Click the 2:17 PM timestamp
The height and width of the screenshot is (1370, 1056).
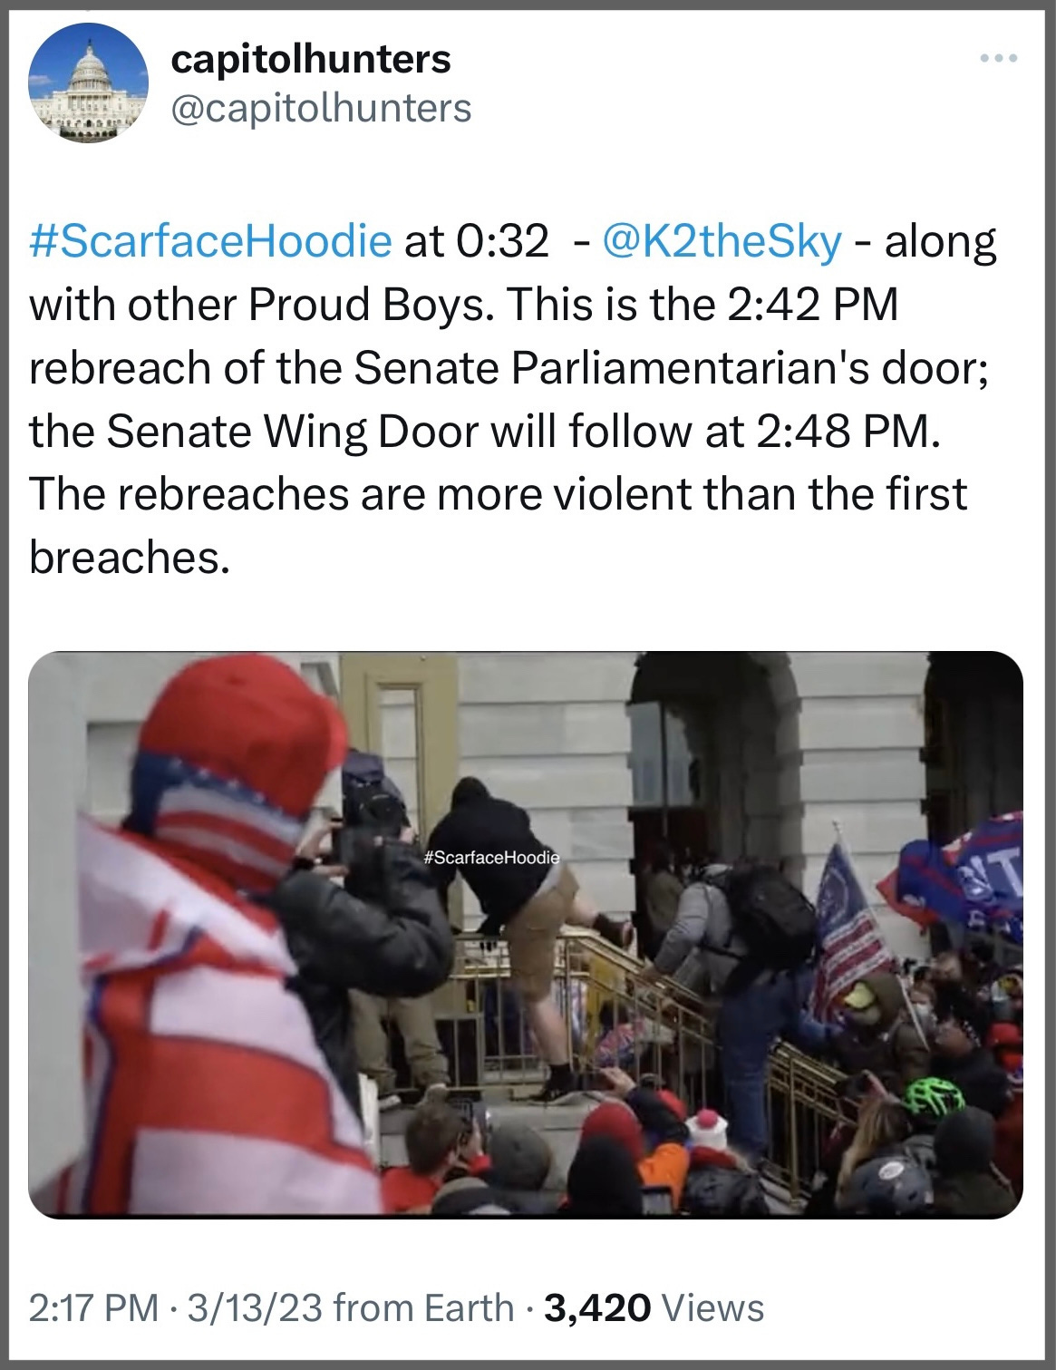[x=93, y=1308]
